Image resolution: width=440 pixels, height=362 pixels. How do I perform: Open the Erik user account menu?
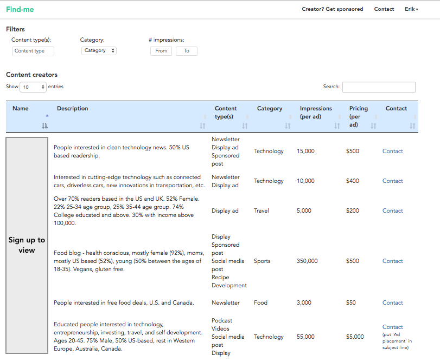(411, 9)
